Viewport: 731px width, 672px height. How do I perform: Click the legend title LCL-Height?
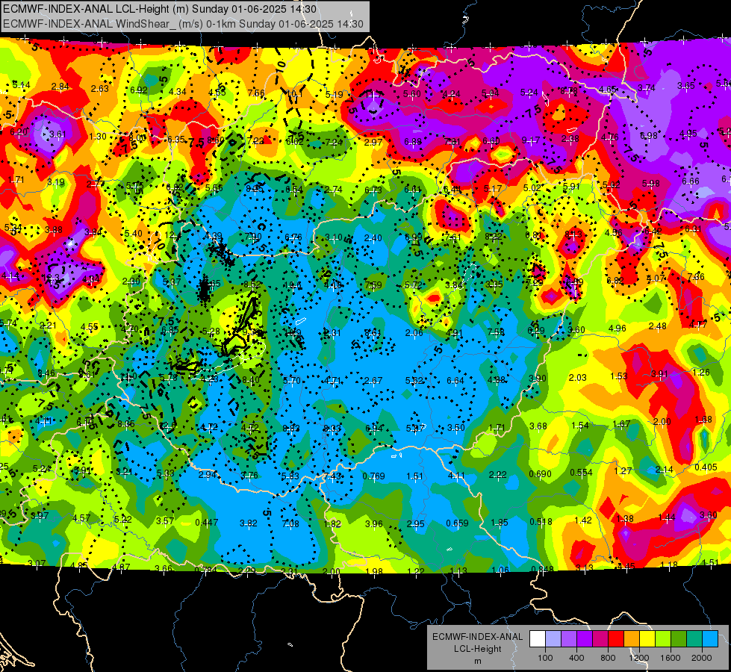tap(477, 649)
